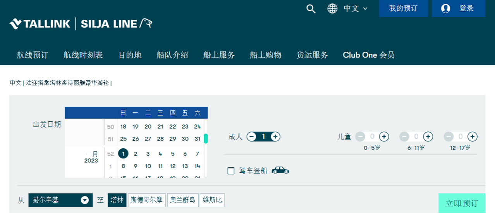The width and height of the screenshot is (495, 221).
Task: Select destination 斯德哥尔摩
Action: [147, 200]
